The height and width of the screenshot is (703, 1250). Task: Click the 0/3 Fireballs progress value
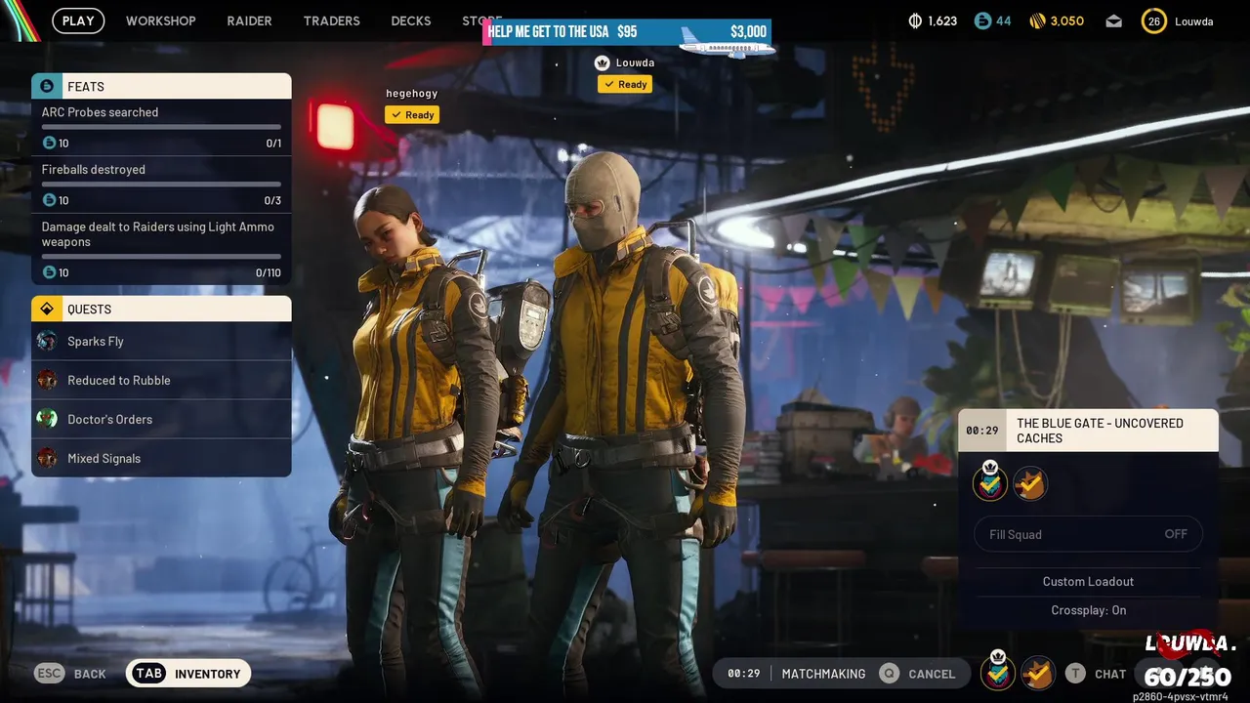(272, 200)
